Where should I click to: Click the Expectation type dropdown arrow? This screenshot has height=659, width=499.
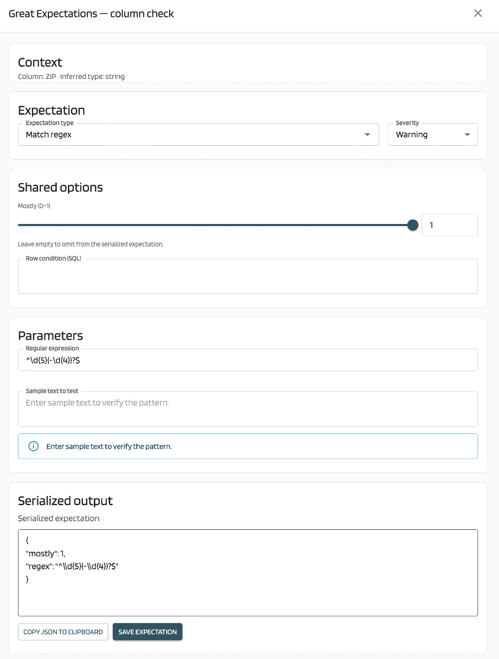click(x=367, y=135)
